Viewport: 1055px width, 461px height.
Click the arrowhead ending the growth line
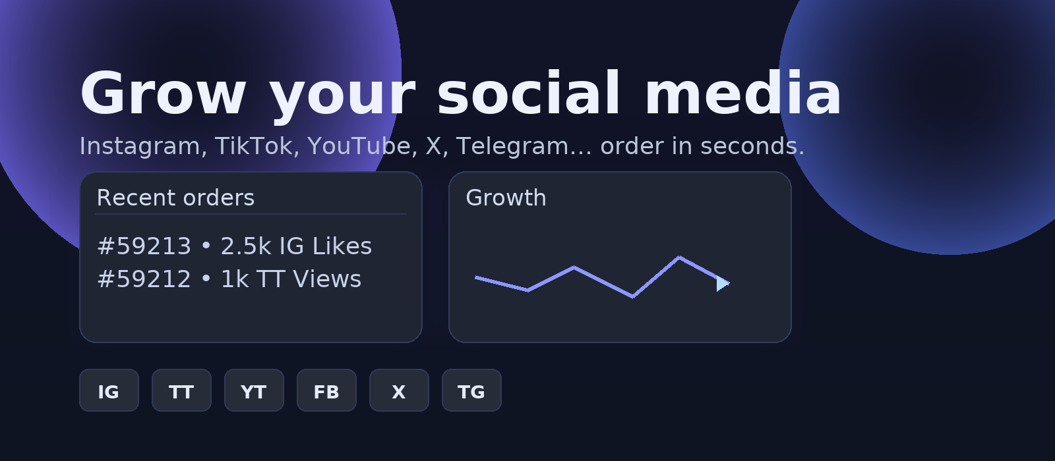(x=722, y=284)
